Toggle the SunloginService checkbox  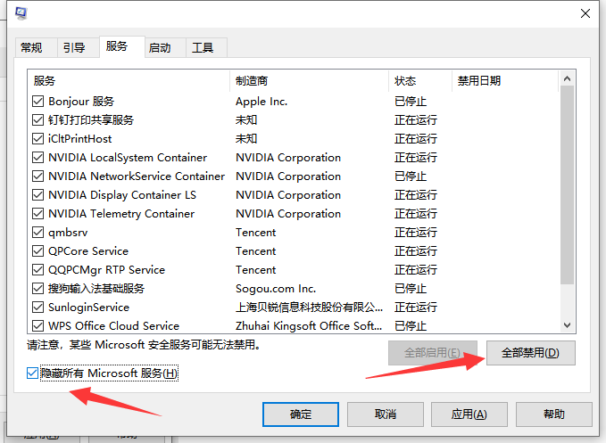37,308
